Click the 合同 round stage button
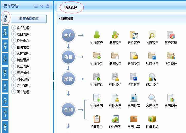The image size is (186, 133). pyautogui.click(x=68, y=110)
